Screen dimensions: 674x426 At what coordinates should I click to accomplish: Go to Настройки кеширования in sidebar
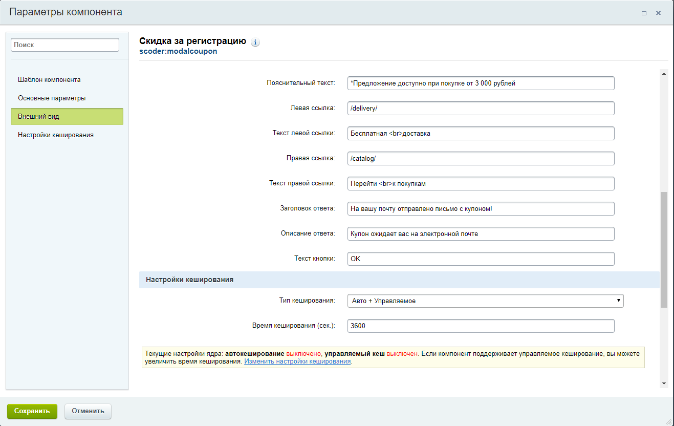click(x=56, y=135)
